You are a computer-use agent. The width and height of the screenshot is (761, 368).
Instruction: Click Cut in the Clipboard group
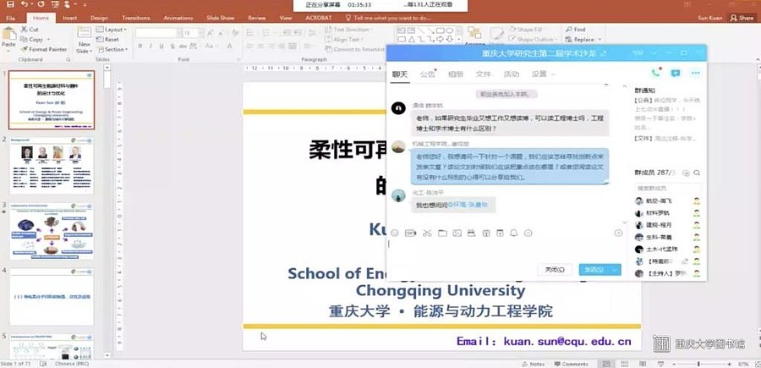pos(29,30)
